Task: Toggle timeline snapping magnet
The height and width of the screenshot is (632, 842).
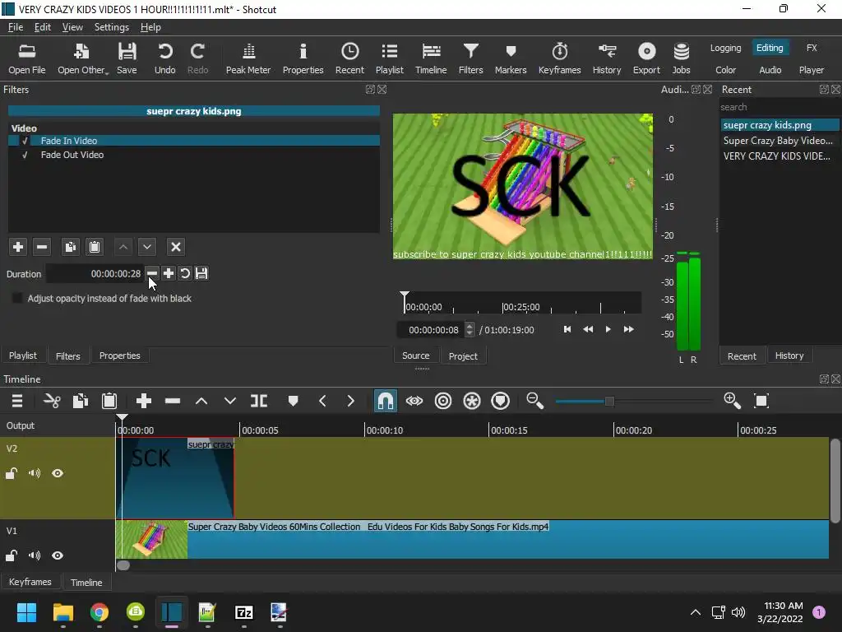Action: coord(386,401)
